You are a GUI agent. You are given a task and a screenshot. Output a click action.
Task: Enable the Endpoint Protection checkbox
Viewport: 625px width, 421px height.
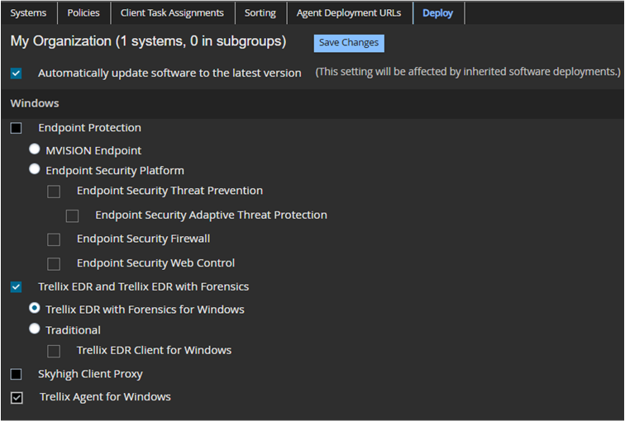(16, 128)
